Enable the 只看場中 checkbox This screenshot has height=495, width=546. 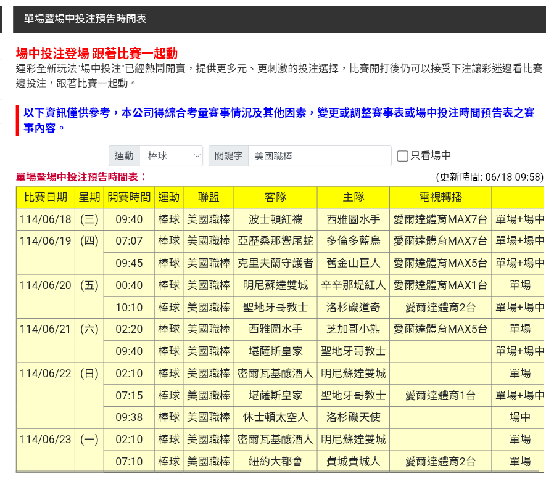click(402, 156)
